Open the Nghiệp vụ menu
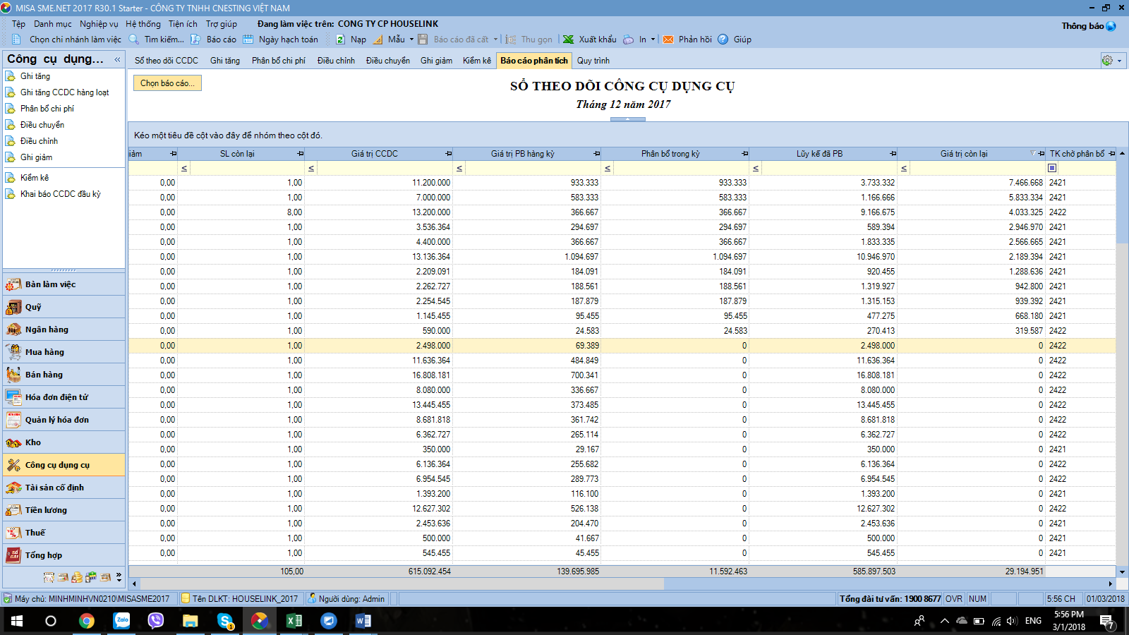1129x635 pixels. 99,24
